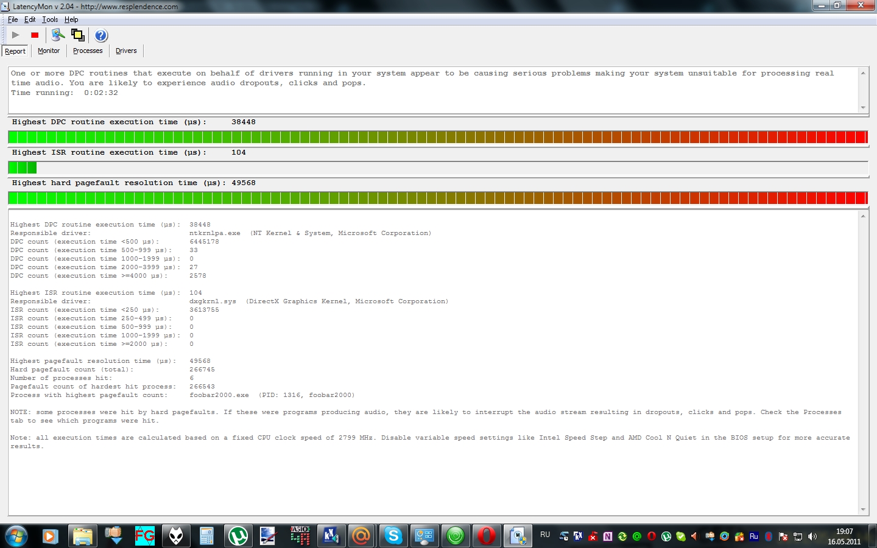
Task: Select the text 'ntkrnlpa.exe' in the report
Action: tap(214, 233)
